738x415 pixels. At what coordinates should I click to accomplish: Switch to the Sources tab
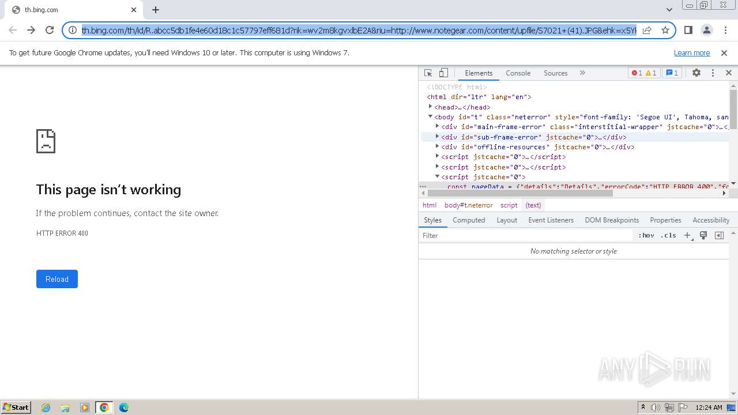click(555, 73)
